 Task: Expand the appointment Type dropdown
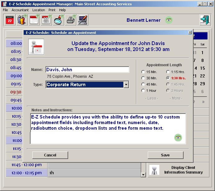pyautogui.click(x=126, y=85)
